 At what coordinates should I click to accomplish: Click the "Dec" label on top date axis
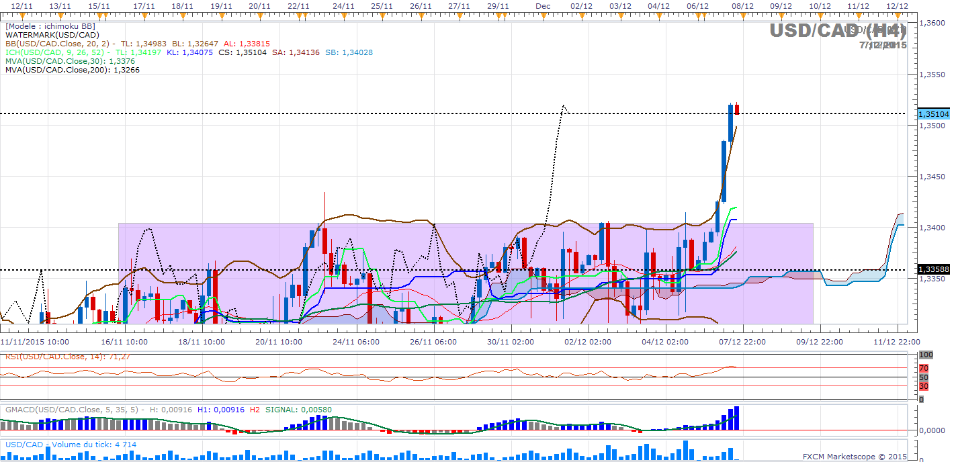pyautogui.click(x=543, y=5)
